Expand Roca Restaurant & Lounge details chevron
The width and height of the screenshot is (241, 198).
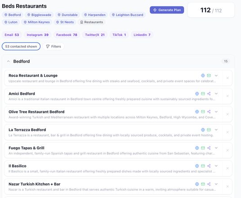[x=216, y=75]
